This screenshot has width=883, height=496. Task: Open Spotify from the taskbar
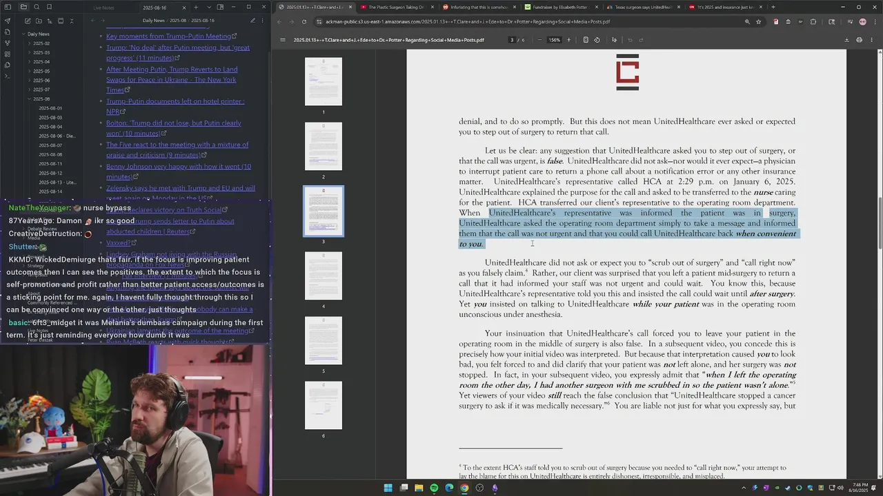pos(434,488)
